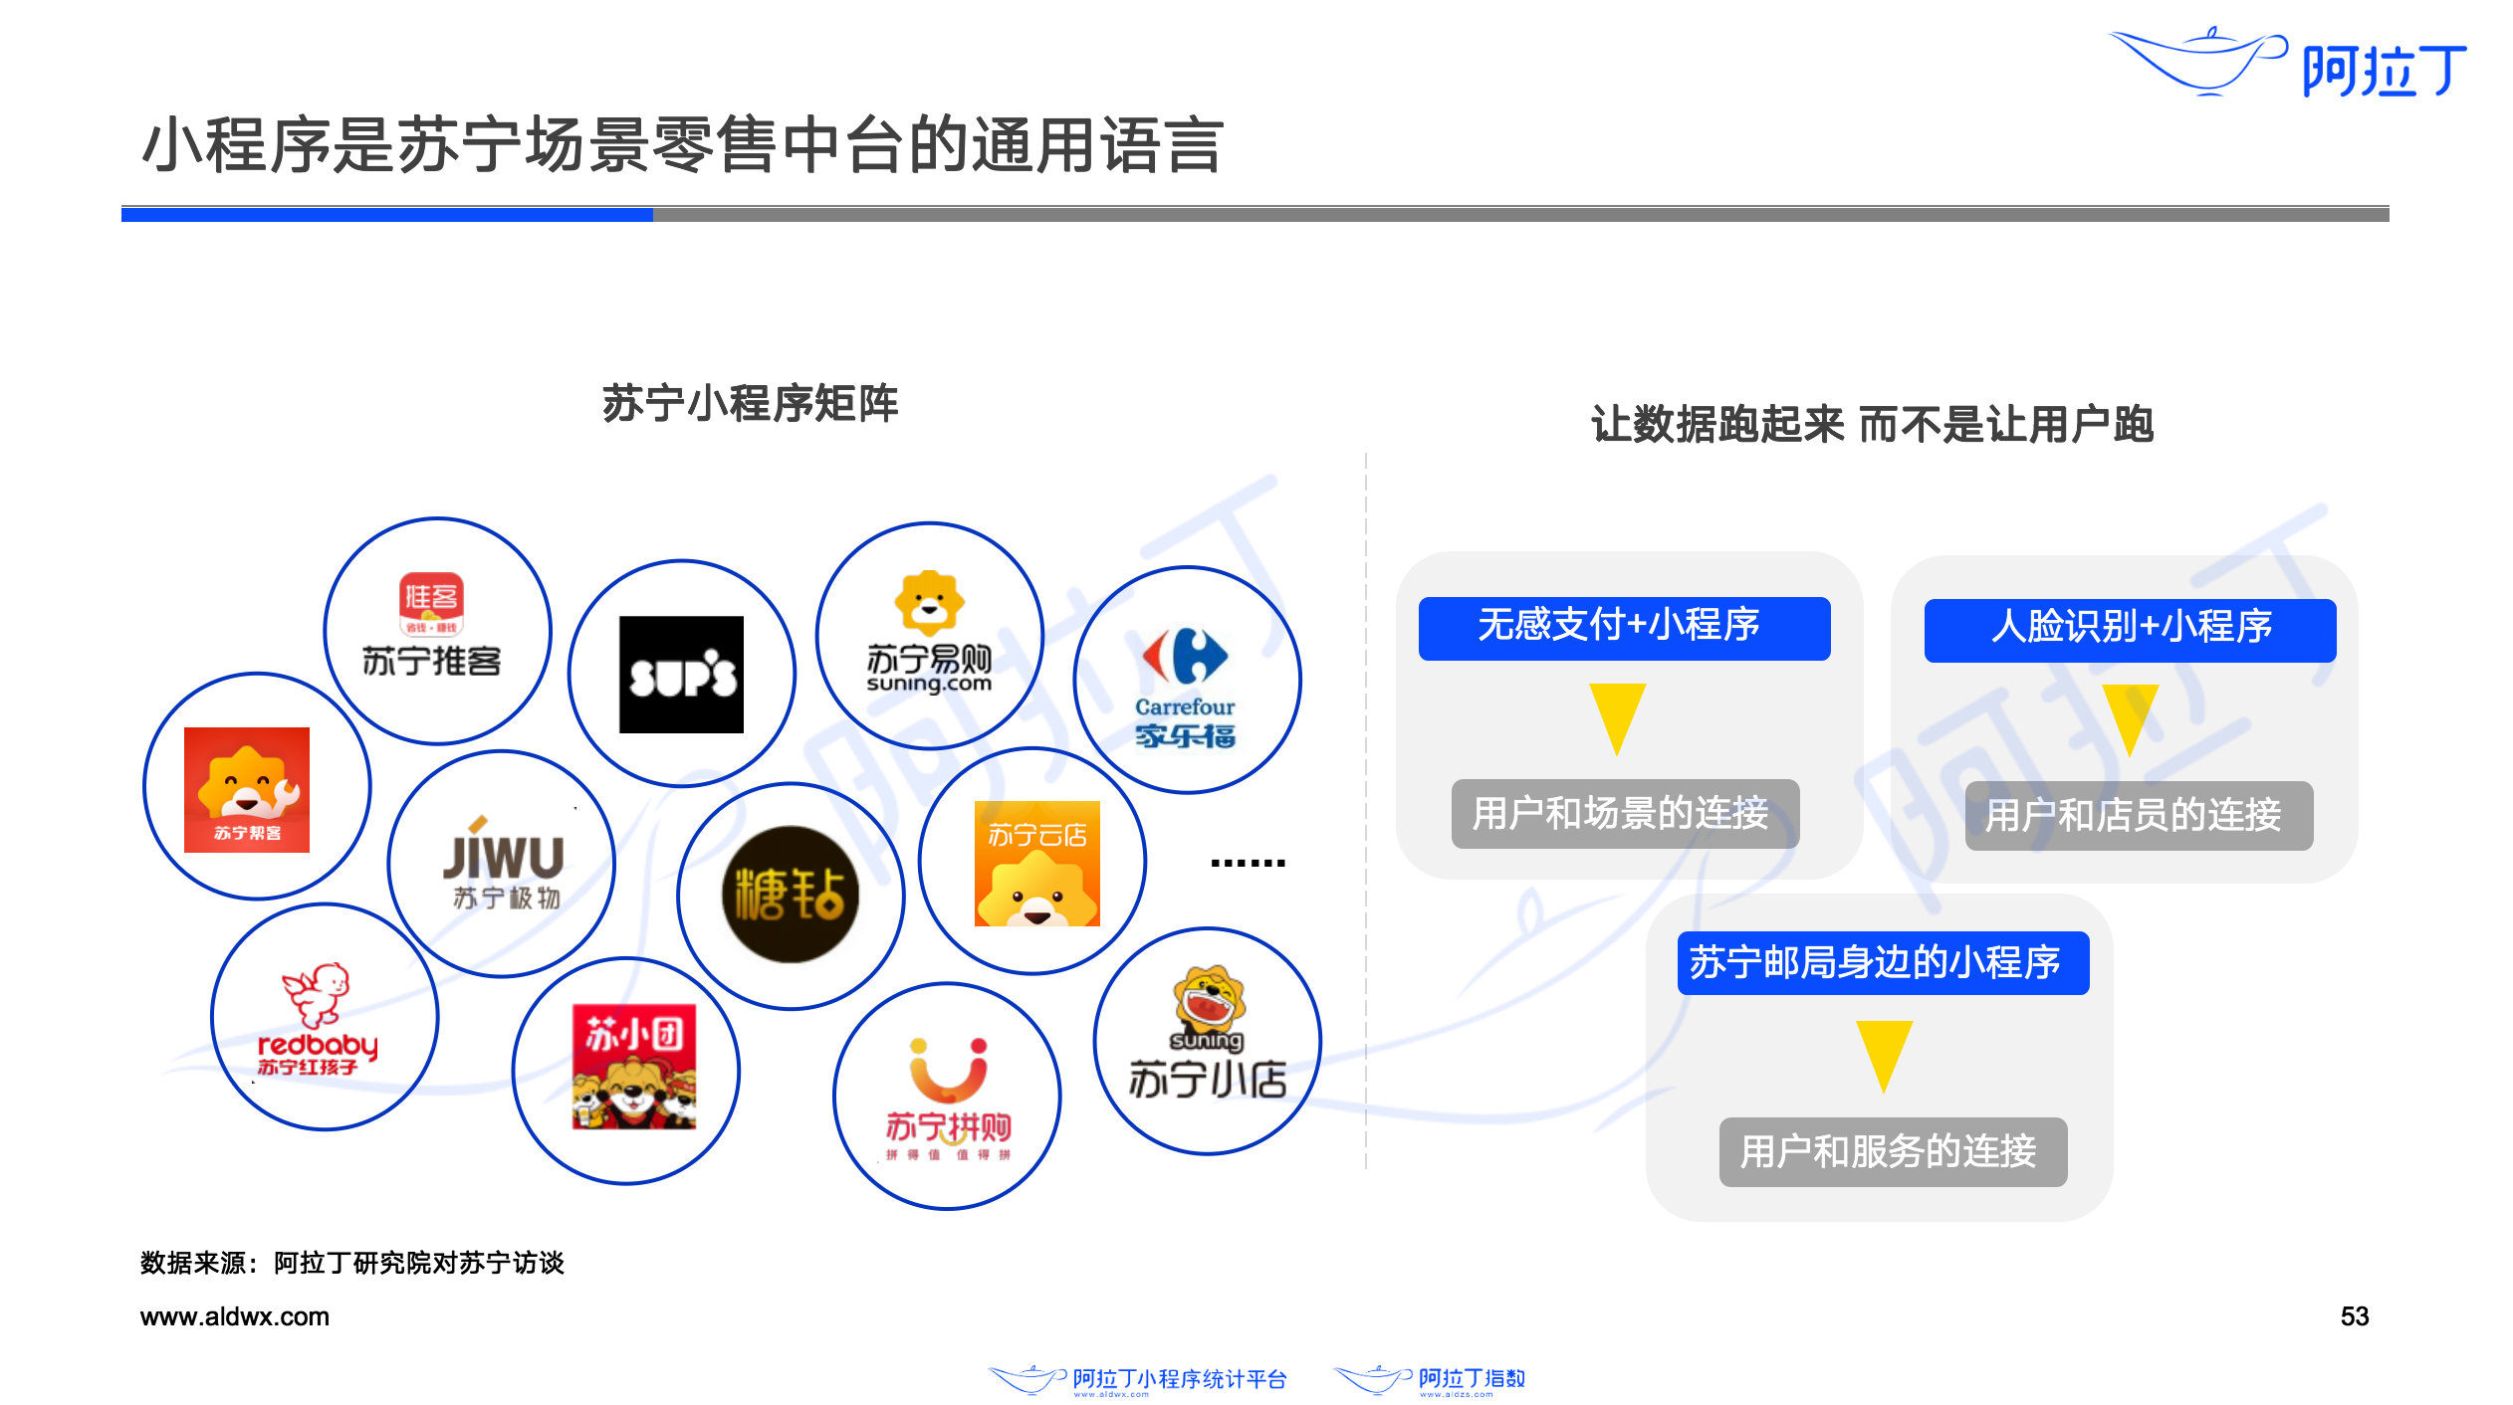Click the 糖钻 dark round icon
This screenshot has height=1405, width=2513.
(790, 895)
